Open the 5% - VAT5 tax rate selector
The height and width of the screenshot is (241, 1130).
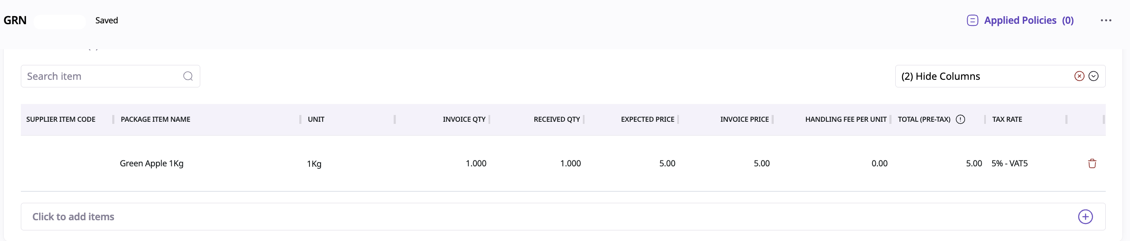click(x=1009, y=163)
